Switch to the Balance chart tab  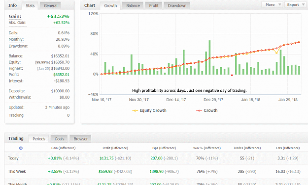click(x=133, y=6)
